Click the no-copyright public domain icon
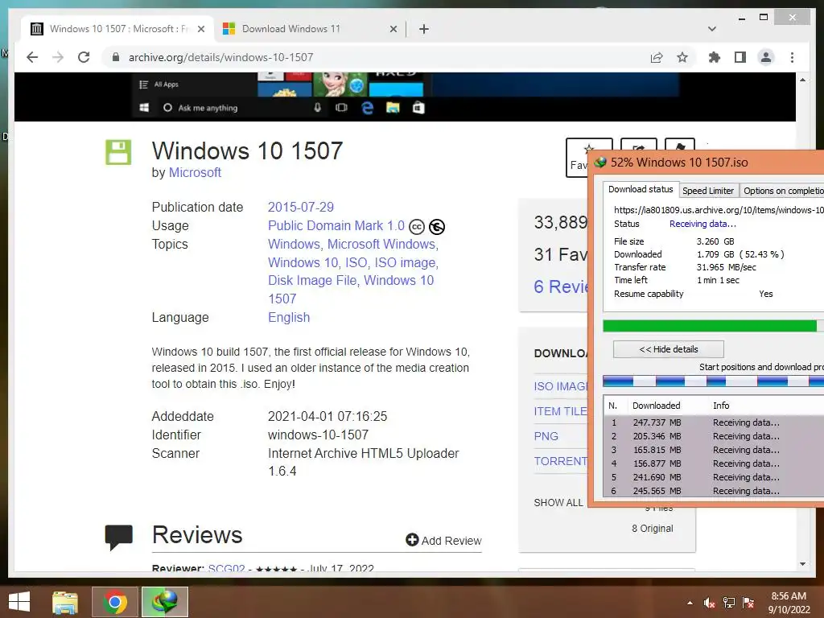The image size is (824, 618). (x=437, y=226)
